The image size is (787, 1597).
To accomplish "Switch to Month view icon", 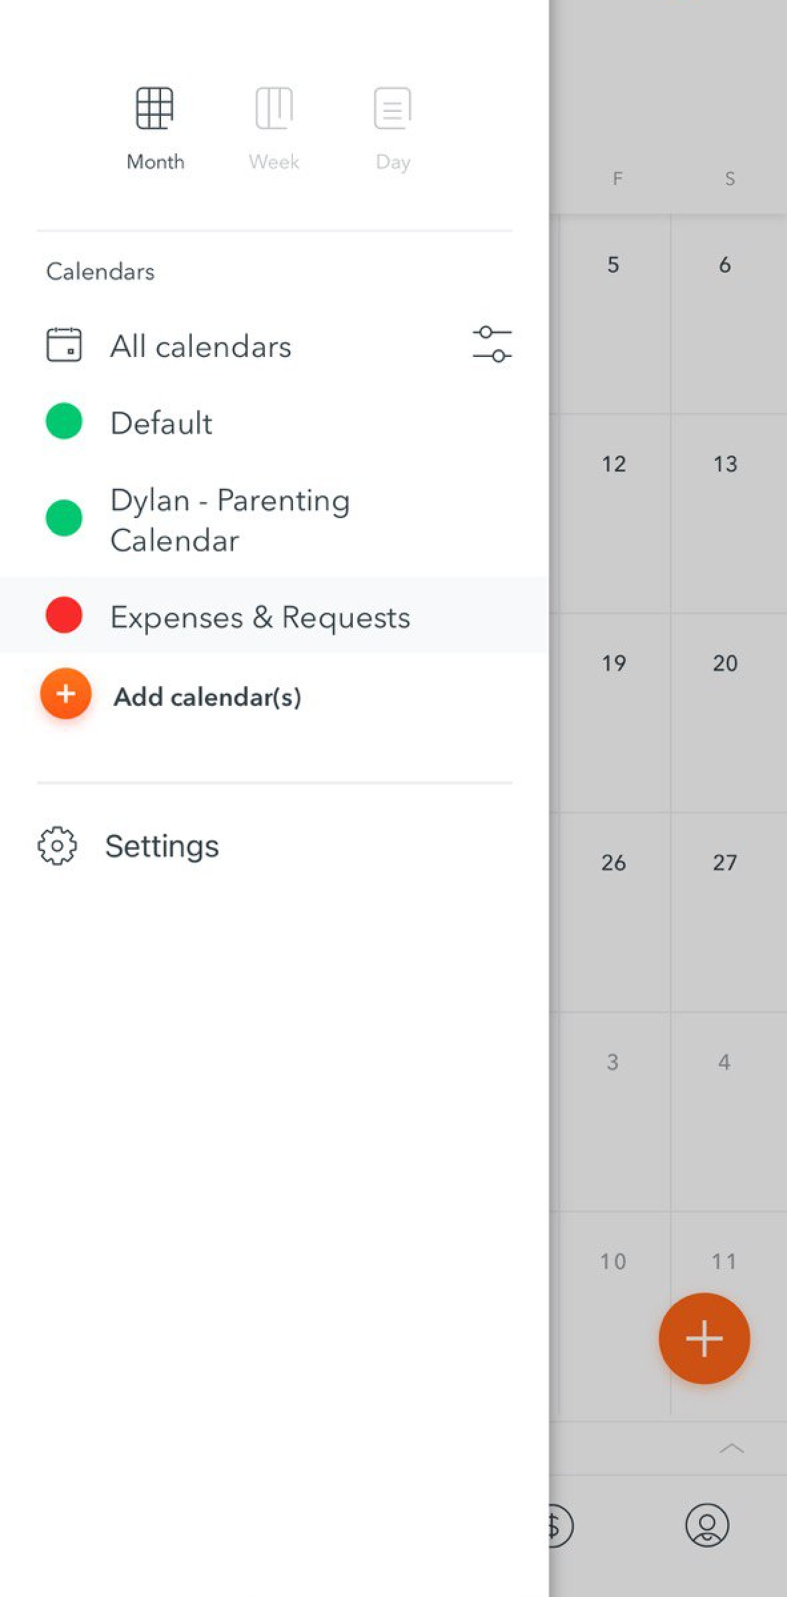I will pos(154,109).
